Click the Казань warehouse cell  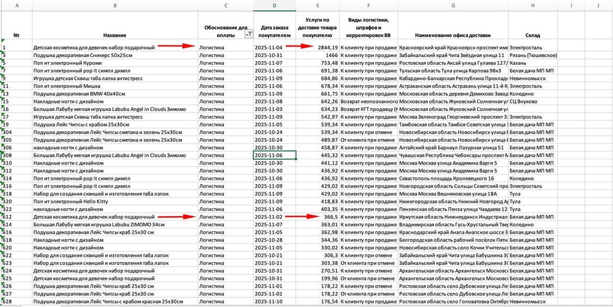tap(533, 62)
